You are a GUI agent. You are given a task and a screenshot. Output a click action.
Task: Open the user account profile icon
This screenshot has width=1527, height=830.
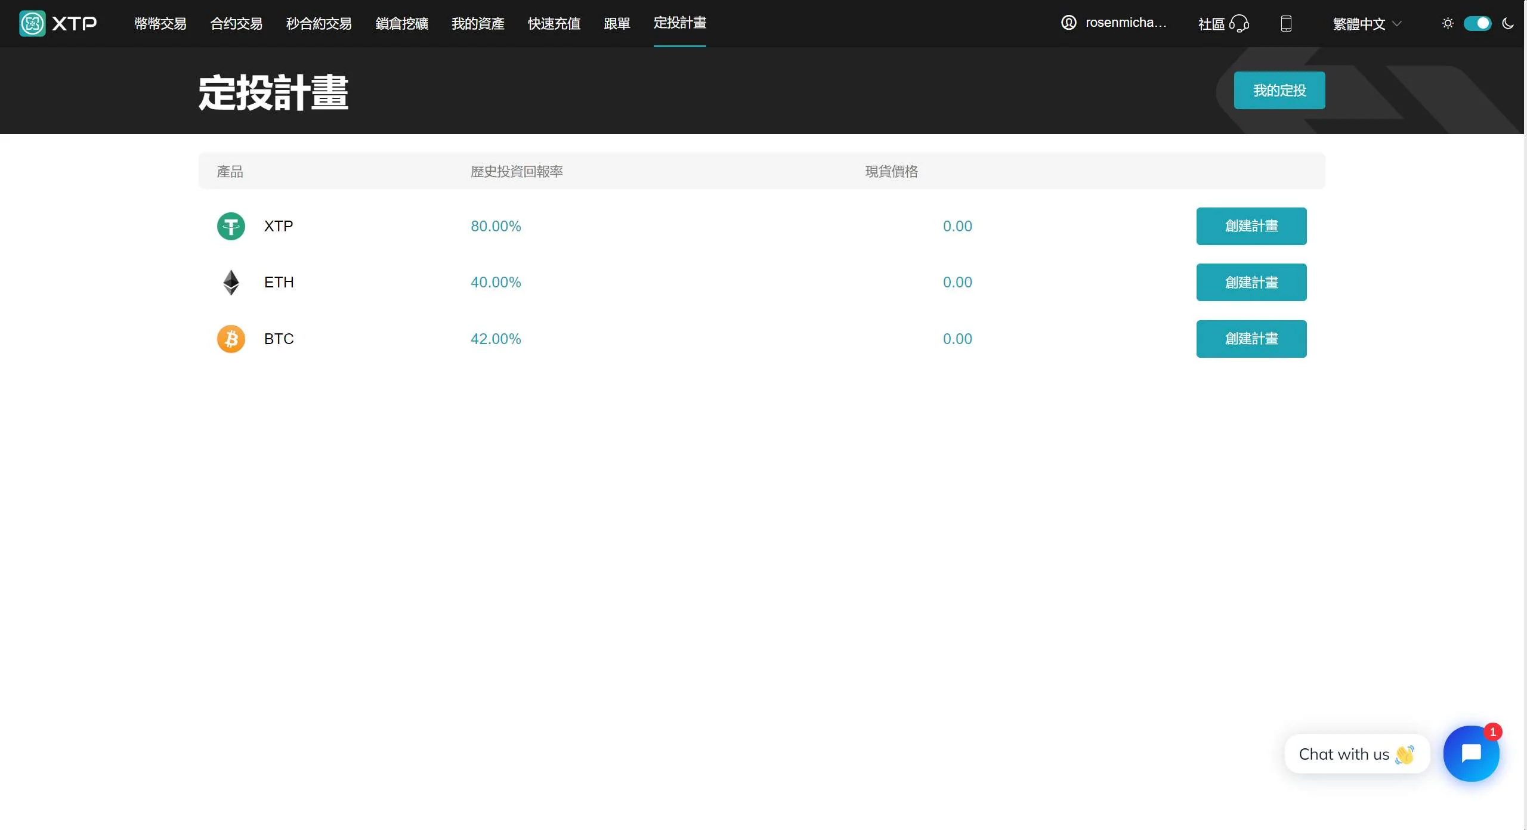[1068, 23]
